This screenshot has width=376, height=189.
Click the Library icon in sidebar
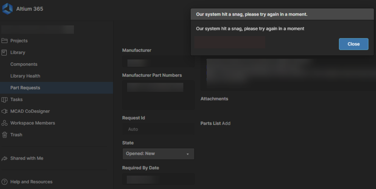(x=4, y=52)
